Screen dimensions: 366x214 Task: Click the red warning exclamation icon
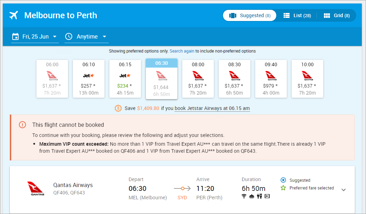(22, 125)
